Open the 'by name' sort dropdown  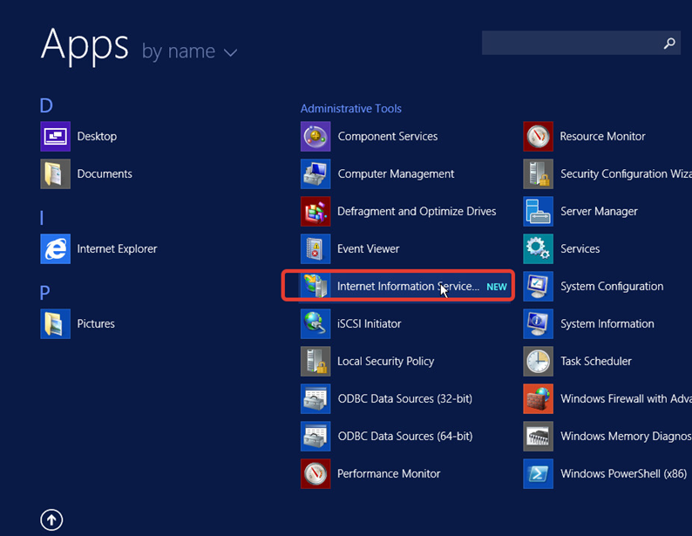[190, 51]
